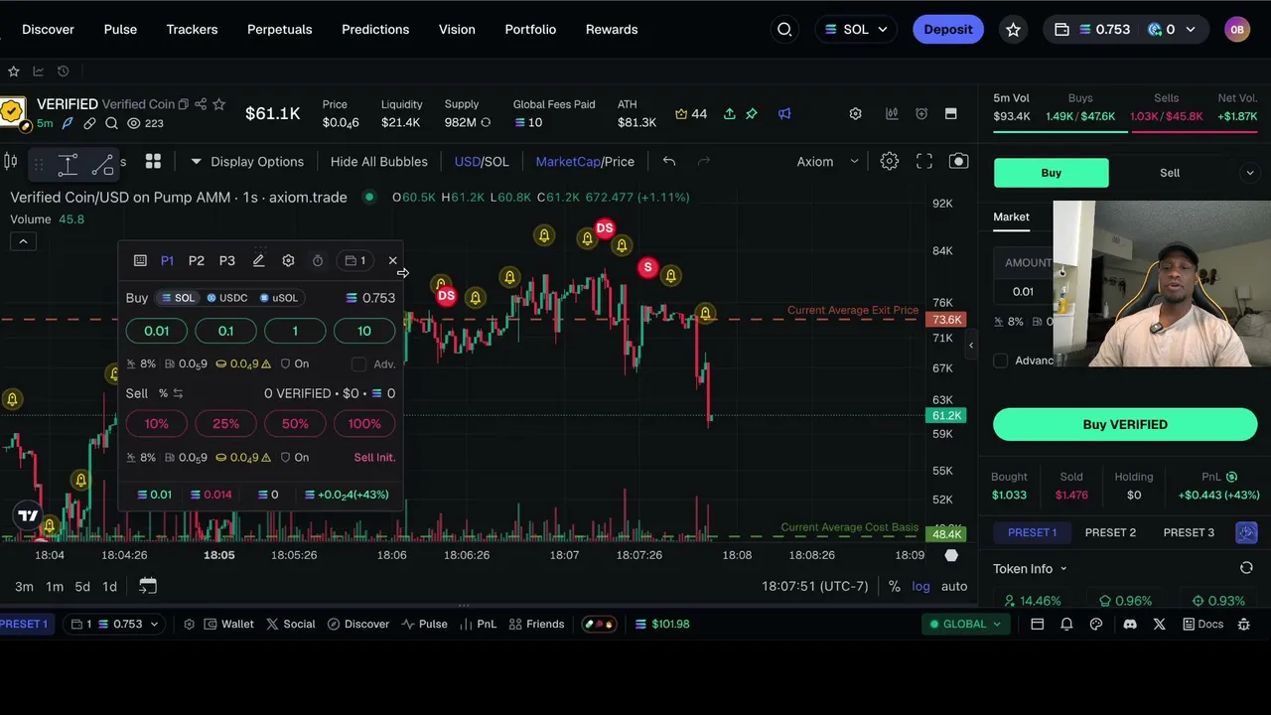Add VERIFIED to the watchlist star
The width and height of the screenshot is (1271, 715).
tap(219, 104)
